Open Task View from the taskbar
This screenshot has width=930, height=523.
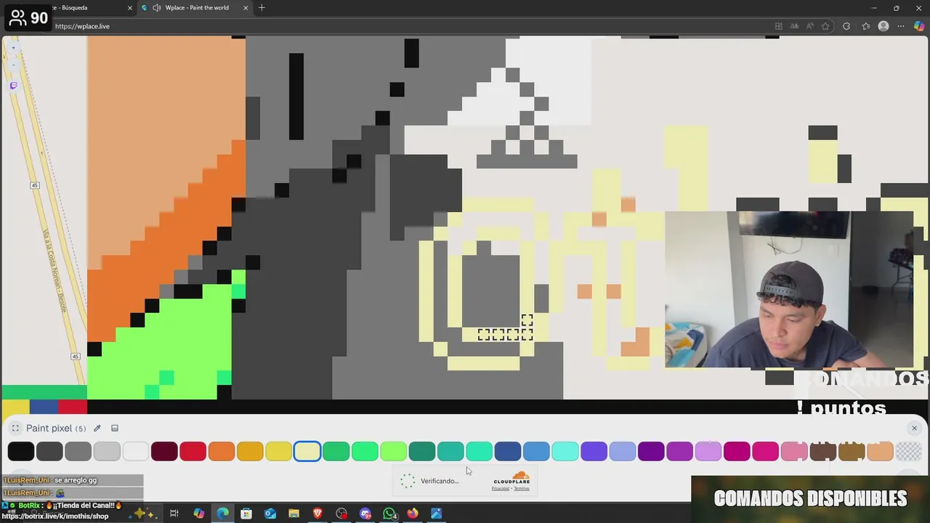pos(174,514)
